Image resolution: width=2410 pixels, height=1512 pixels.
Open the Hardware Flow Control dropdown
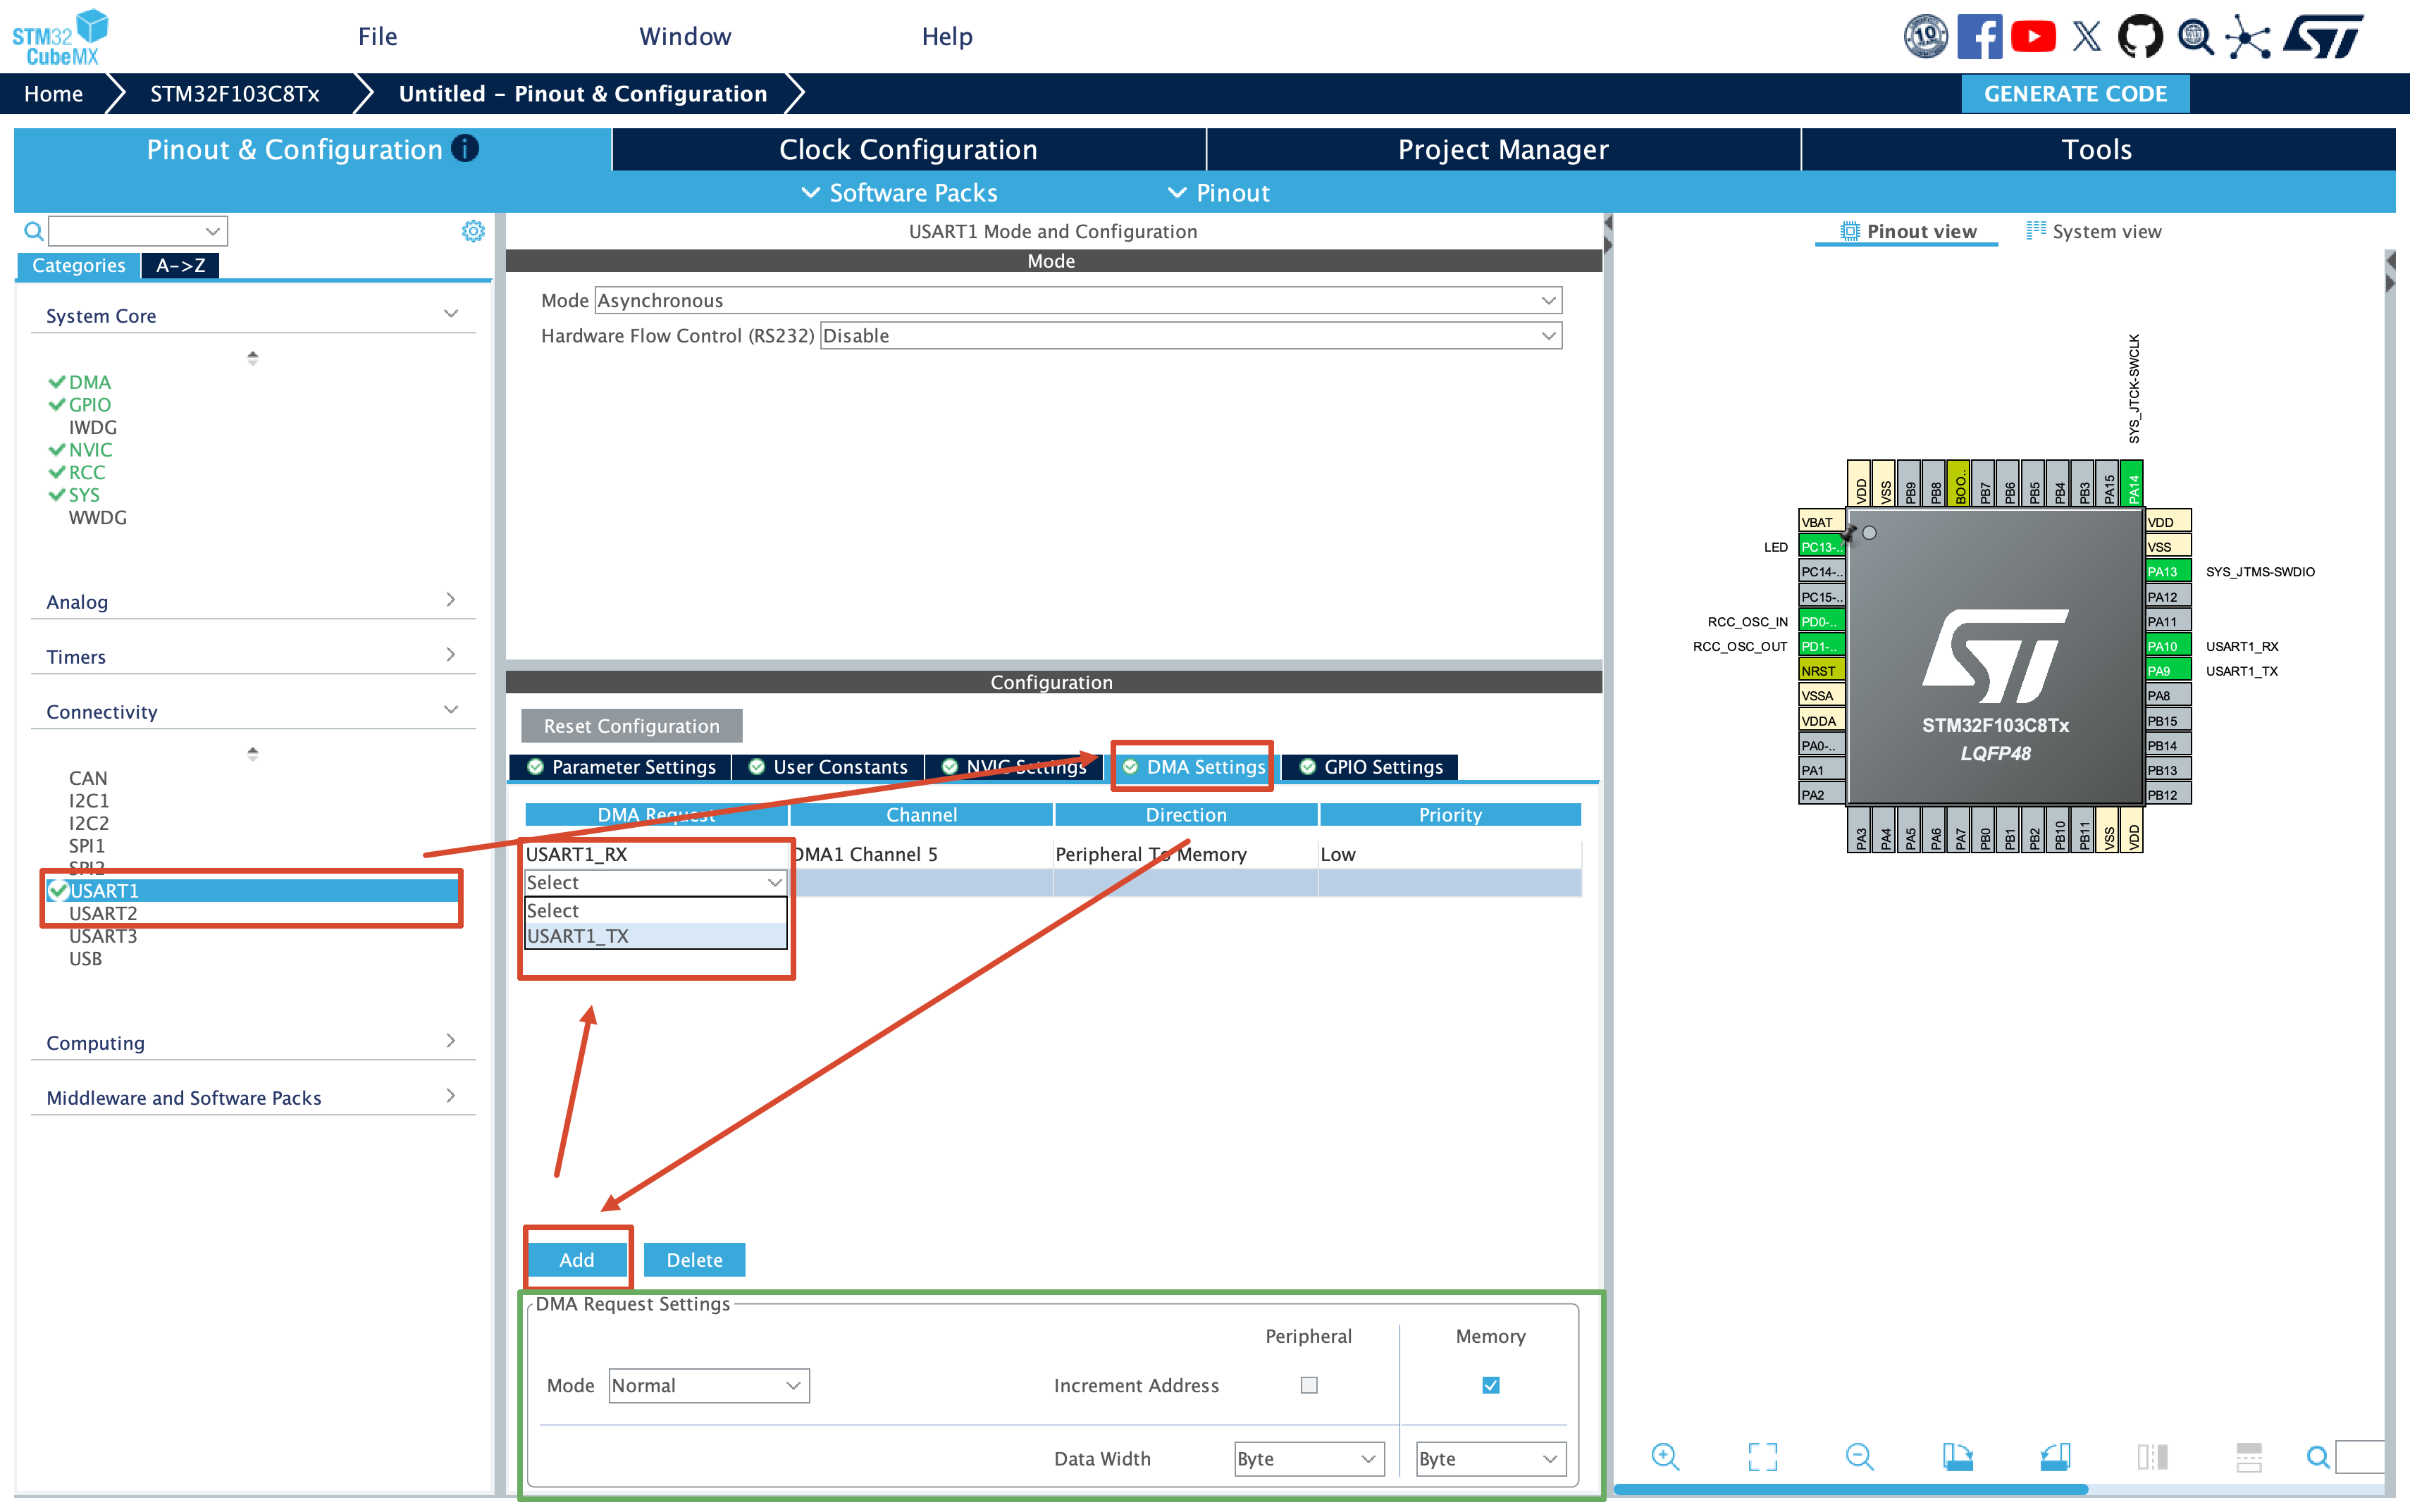1190,336
